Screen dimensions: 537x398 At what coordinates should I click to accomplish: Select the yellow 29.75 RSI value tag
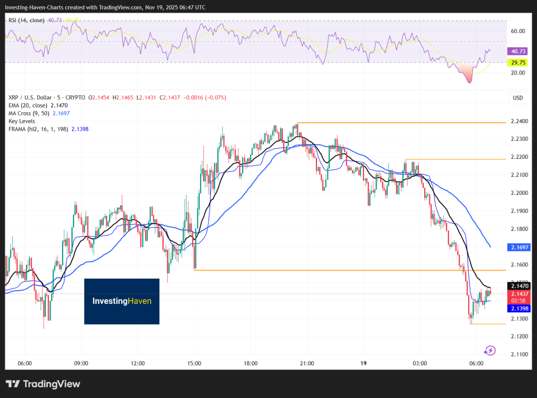pyautogui.click(x=519, y=62)
